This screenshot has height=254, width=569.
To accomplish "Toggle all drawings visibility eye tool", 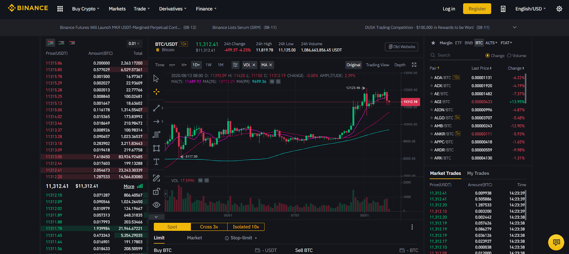I will 156,205.
